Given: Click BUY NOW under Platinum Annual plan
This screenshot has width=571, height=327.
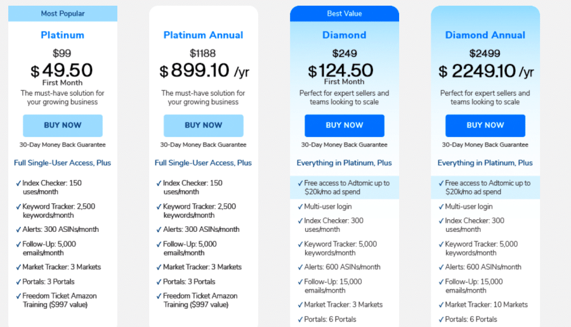Looking at the screenshot, I should 204,125.
